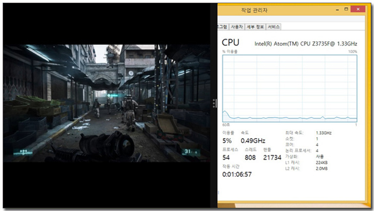Image resolution: width=374 pixels, height=211 pixels.
Task: Click the 5% 이용률 value
Action: point(227,141)
